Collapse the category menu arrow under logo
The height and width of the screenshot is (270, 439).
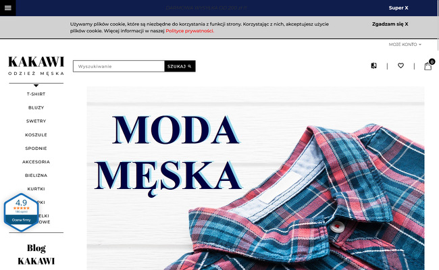36,86
